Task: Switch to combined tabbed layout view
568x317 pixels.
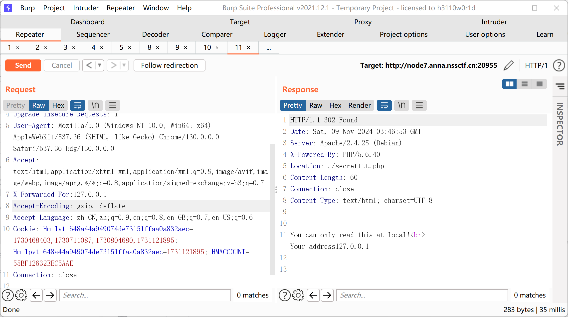Action: click(x=540, y=84)
